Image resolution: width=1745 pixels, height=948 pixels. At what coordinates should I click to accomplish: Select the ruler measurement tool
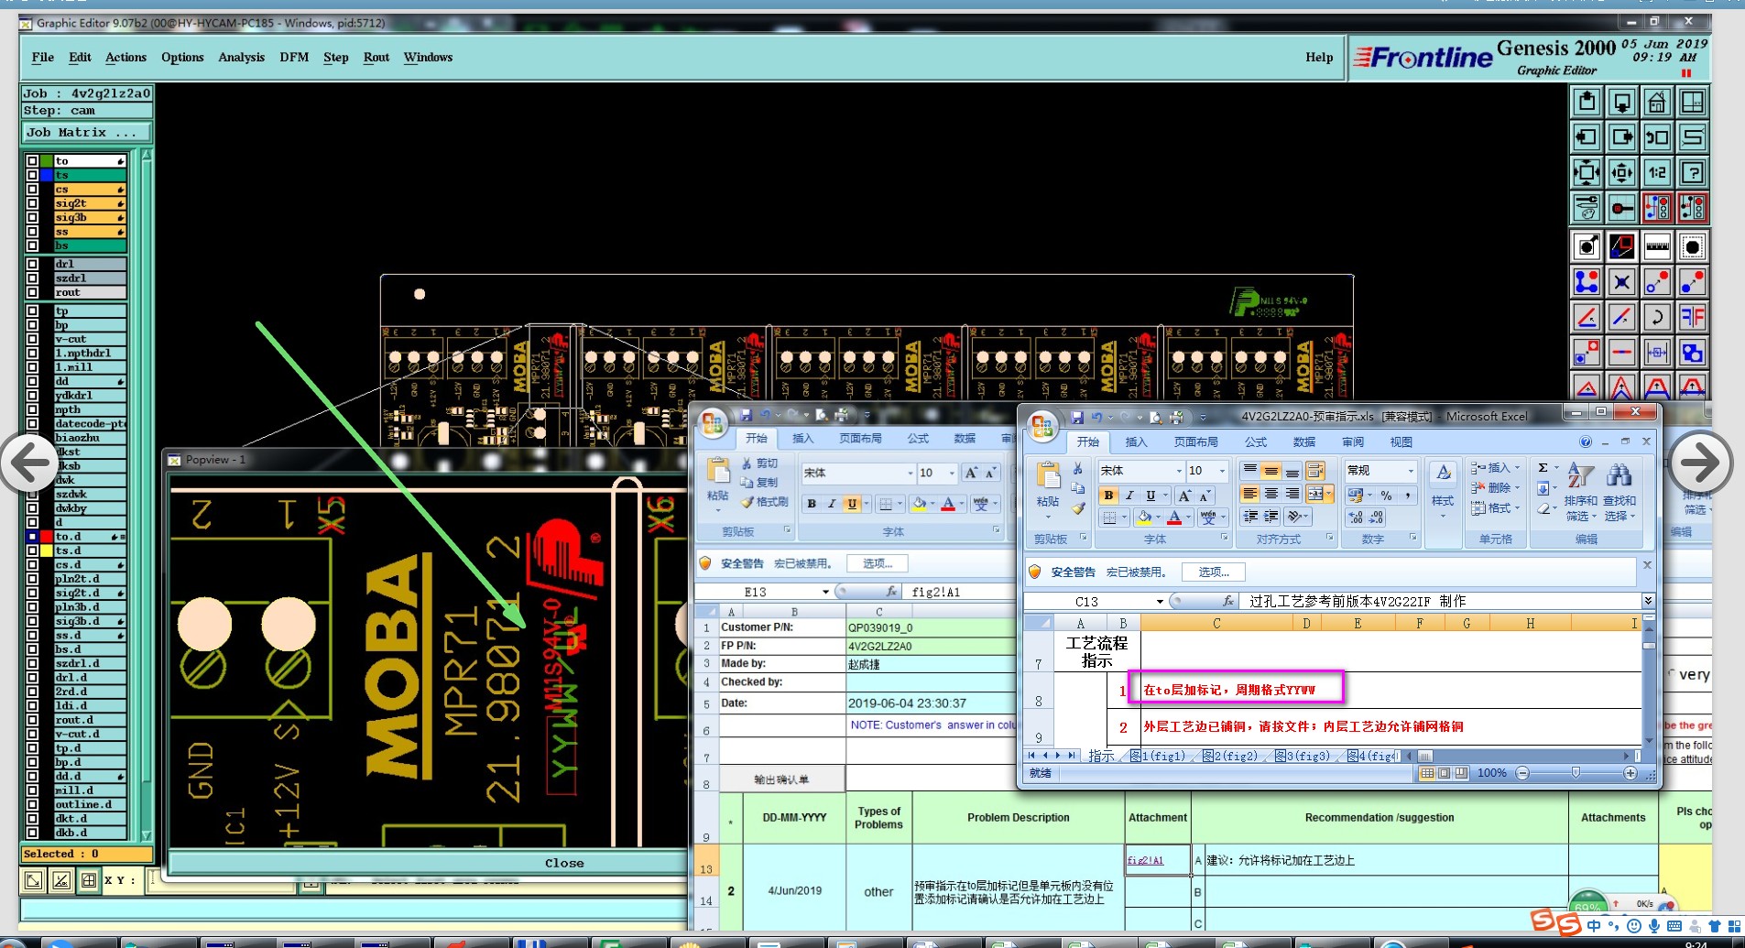point(1657,245)
